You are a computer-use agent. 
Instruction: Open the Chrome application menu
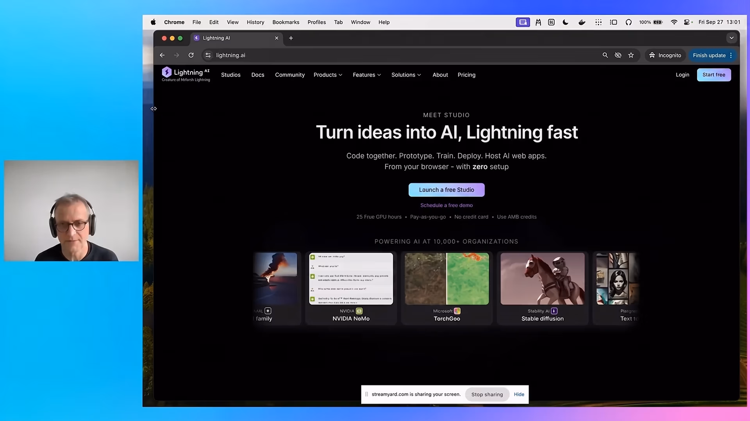[174, 22]
